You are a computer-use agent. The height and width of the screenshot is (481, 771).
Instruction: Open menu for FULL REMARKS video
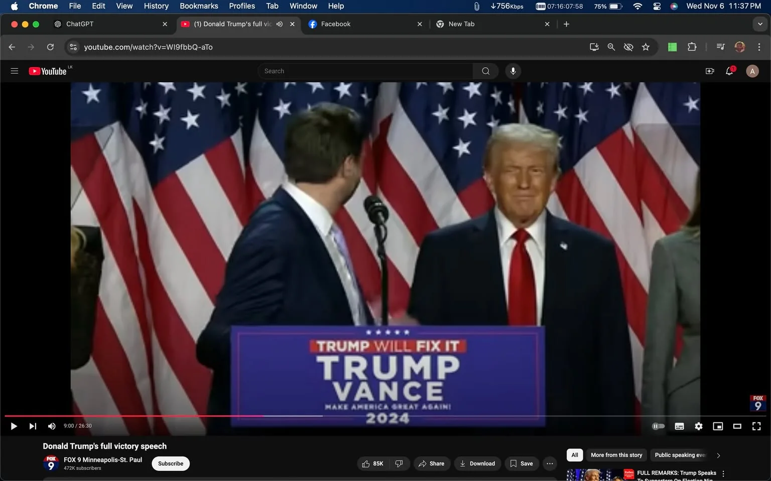(723, 474)
